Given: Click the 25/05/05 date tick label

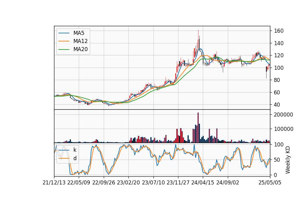Looking at the screenshot, I should click(270, 183).
